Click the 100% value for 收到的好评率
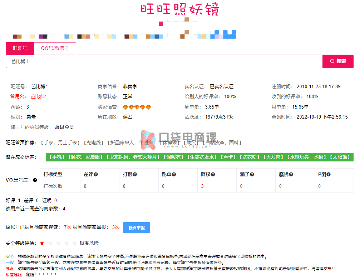The height and width of the screenshot is (280, 355). tap(312, 96)
